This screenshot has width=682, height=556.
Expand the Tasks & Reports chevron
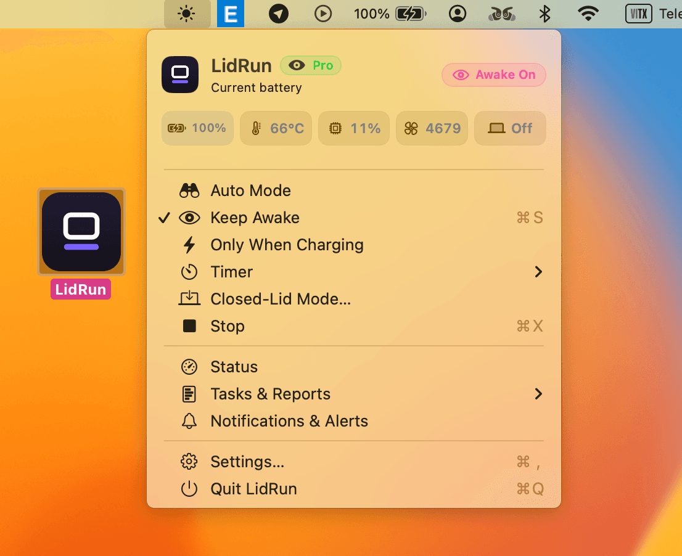click(538, 394)
